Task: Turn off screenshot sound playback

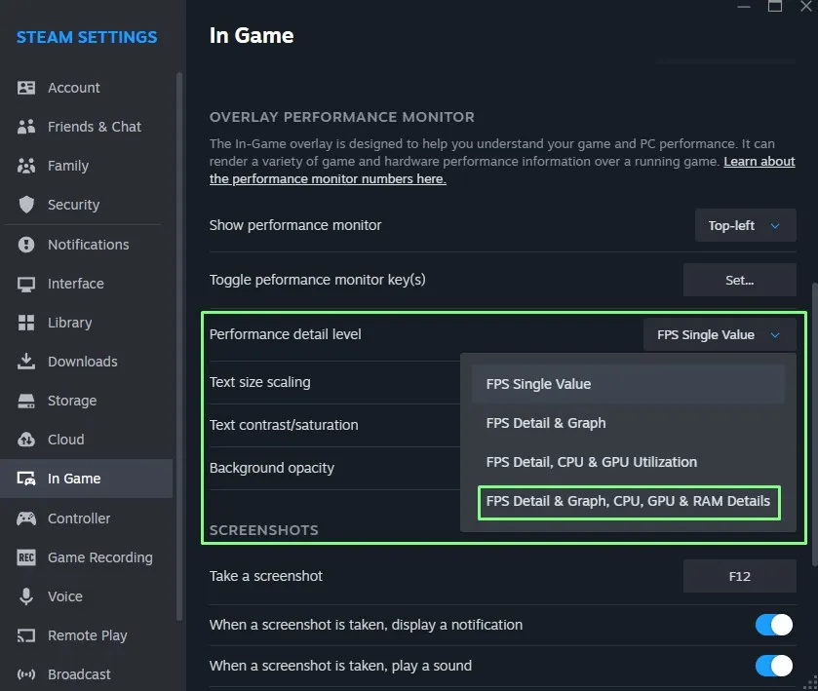Action: coord(773,666)
